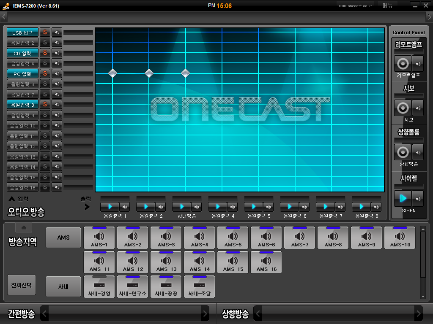Click zone list scrollbar down arrow
Image resolution: width=433 pixels, height=324 pixels.
pos(423,297)
